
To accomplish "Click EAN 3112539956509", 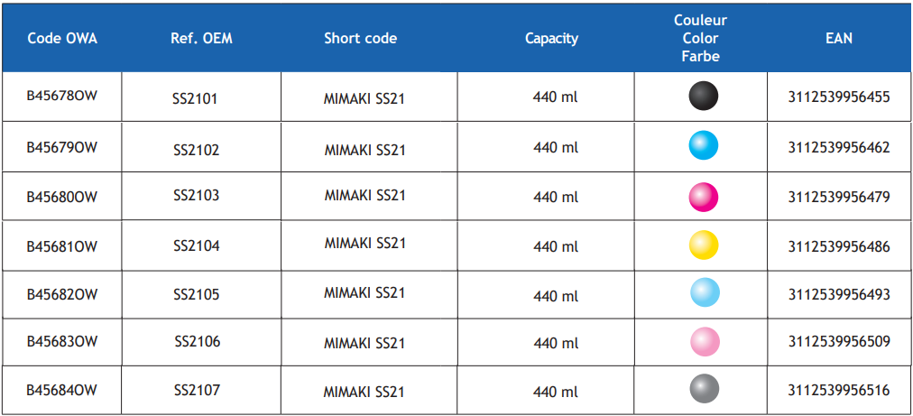I will [x=839, y=341].
